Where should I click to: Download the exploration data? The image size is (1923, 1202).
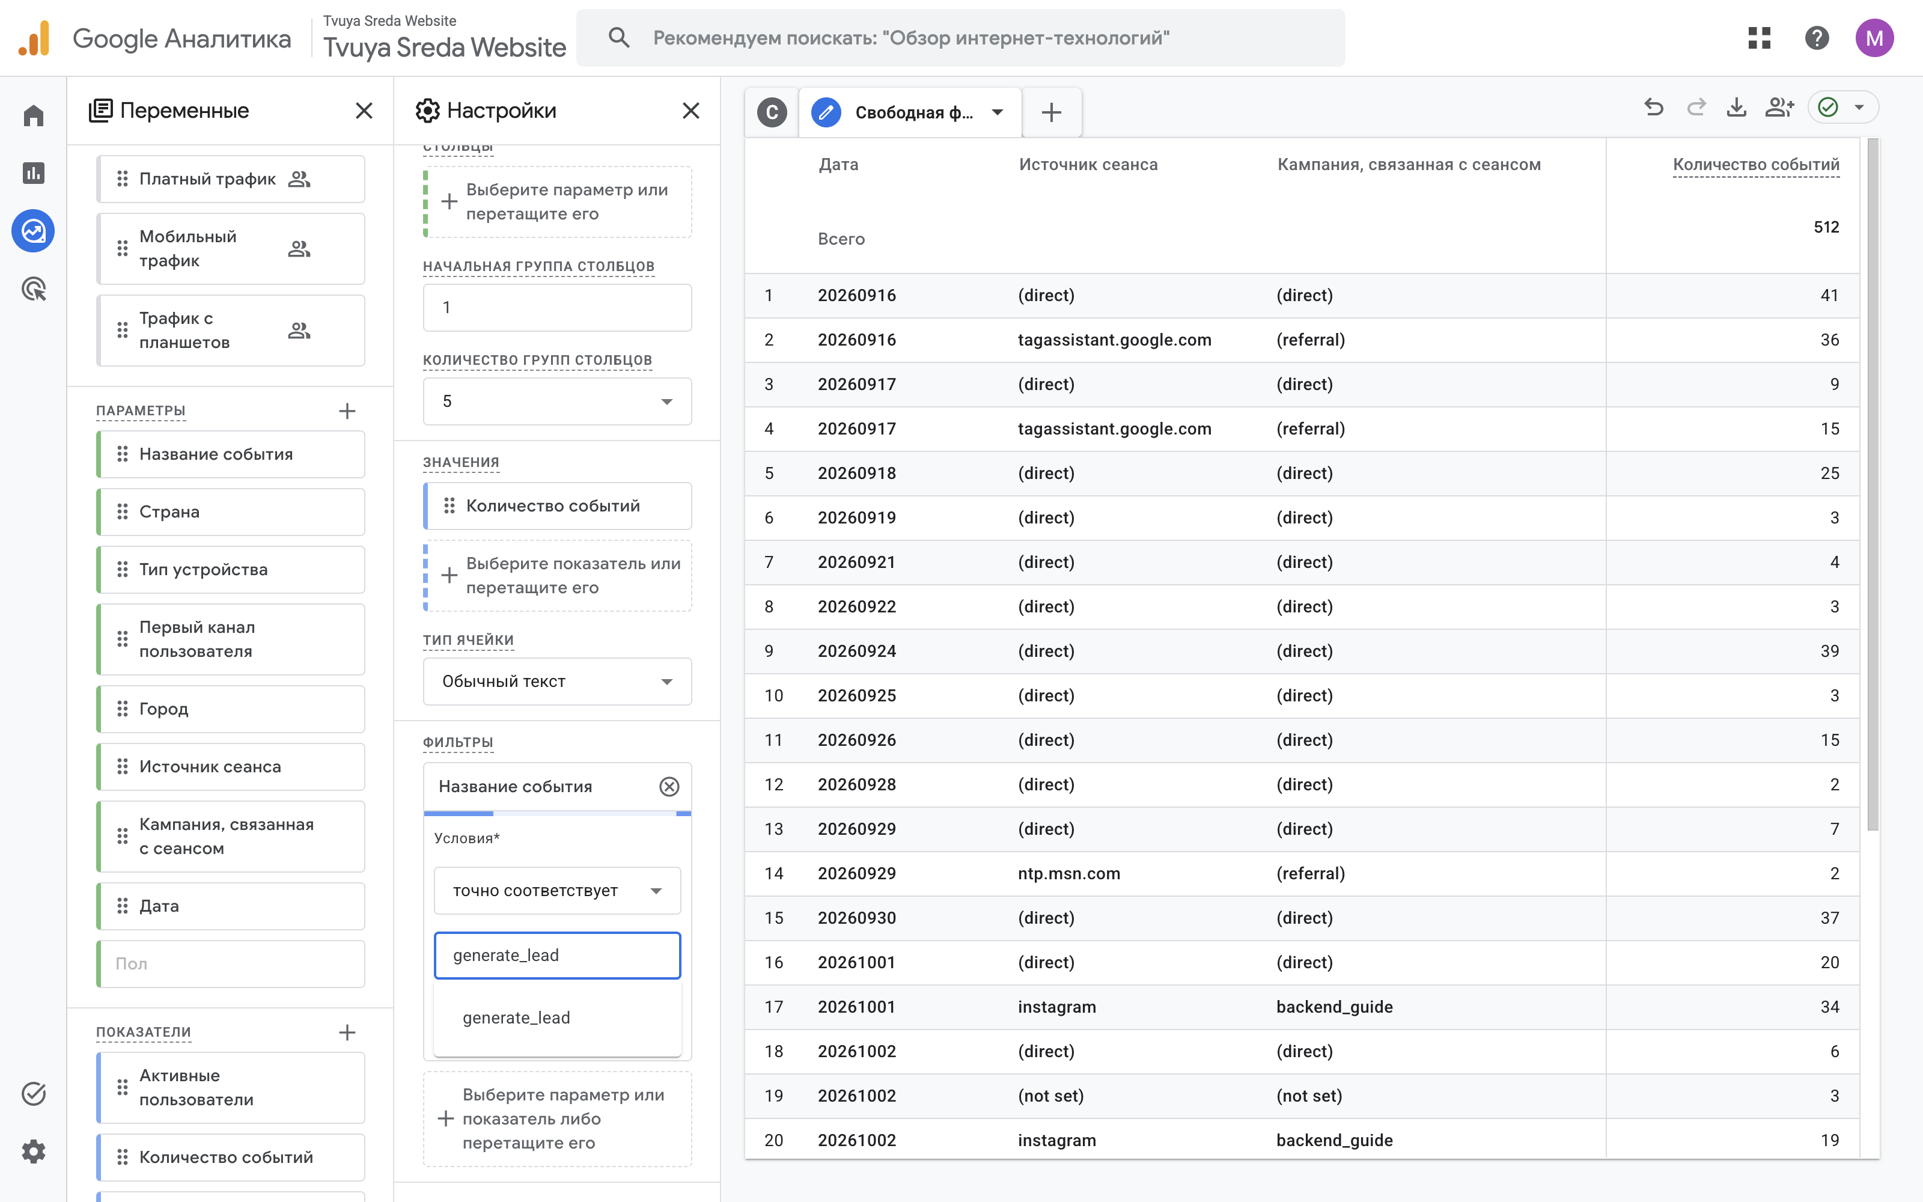tap(1737, 108)
